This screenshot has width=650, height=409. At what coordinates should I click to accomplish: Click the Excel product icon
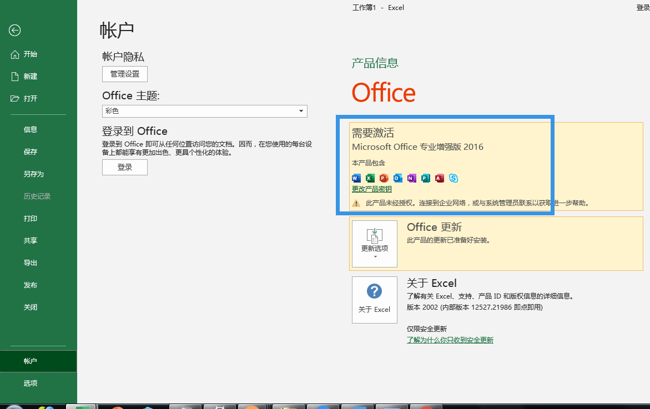tap(370, 178)
